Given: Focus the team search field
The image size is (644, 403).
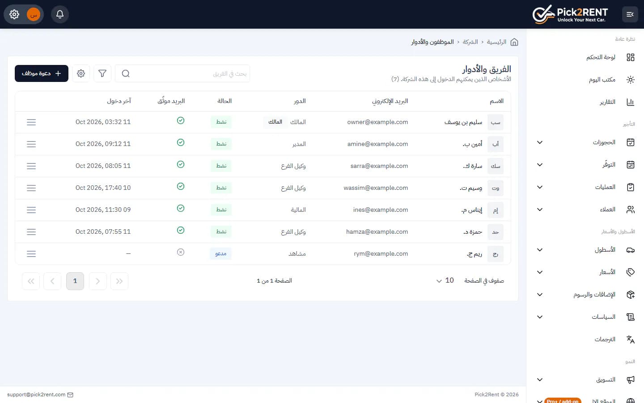Looking at the screenshot, I should (182, 73).
